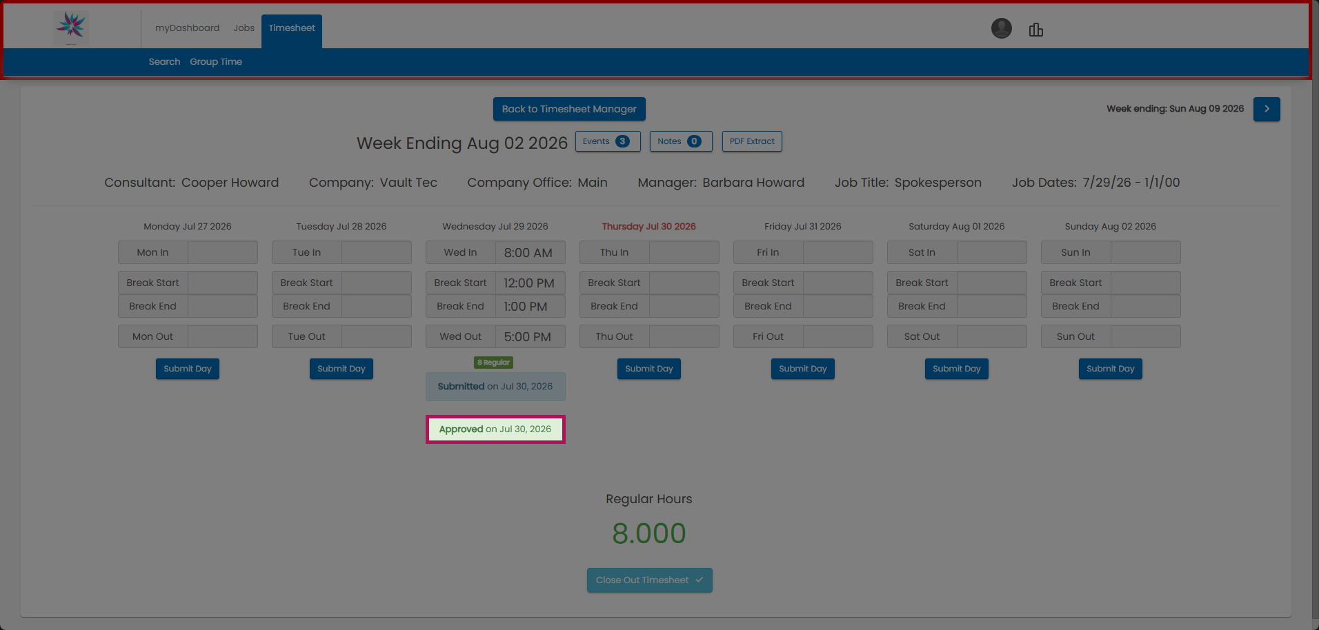
Task: Click the 8.000 regular hours total
Action: coord(649,534)
